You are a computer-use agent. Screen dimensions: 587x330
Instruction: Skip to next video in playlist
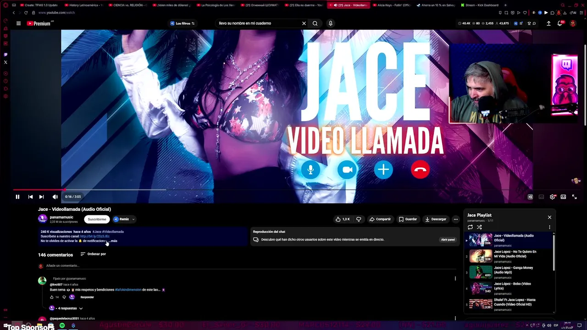tap(41, 197)
